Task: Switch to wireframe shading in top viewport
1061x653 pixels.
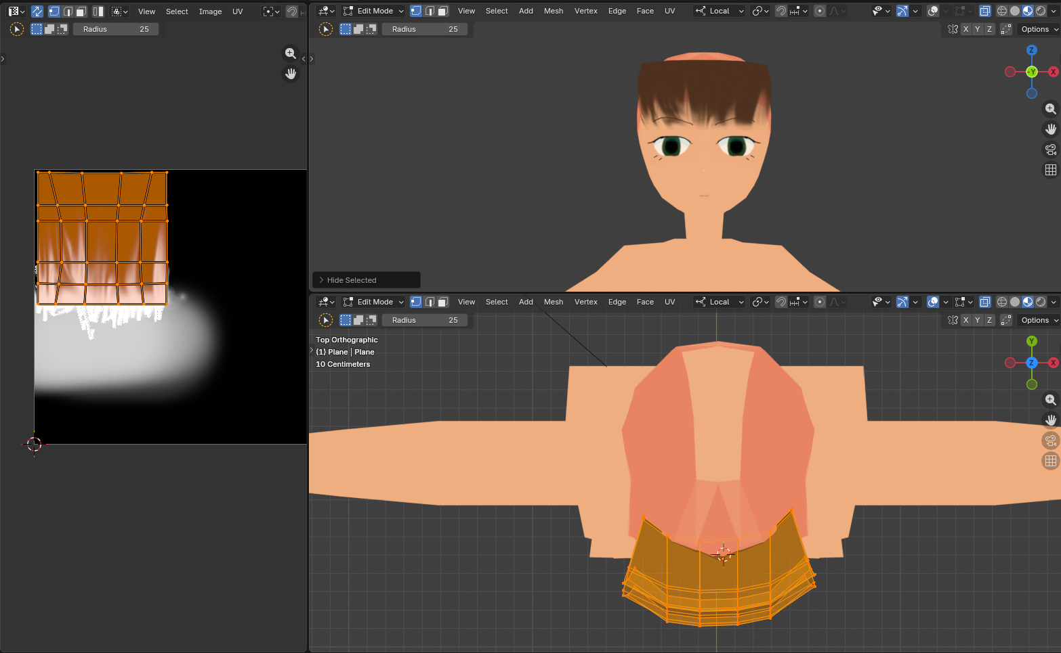Action: pyautogui.click(x=1002, y=11)
